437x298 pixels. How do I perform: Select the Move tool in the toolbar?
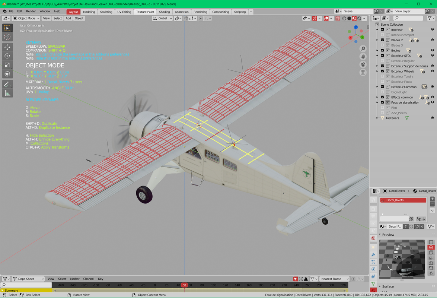(x=7, y=47)
